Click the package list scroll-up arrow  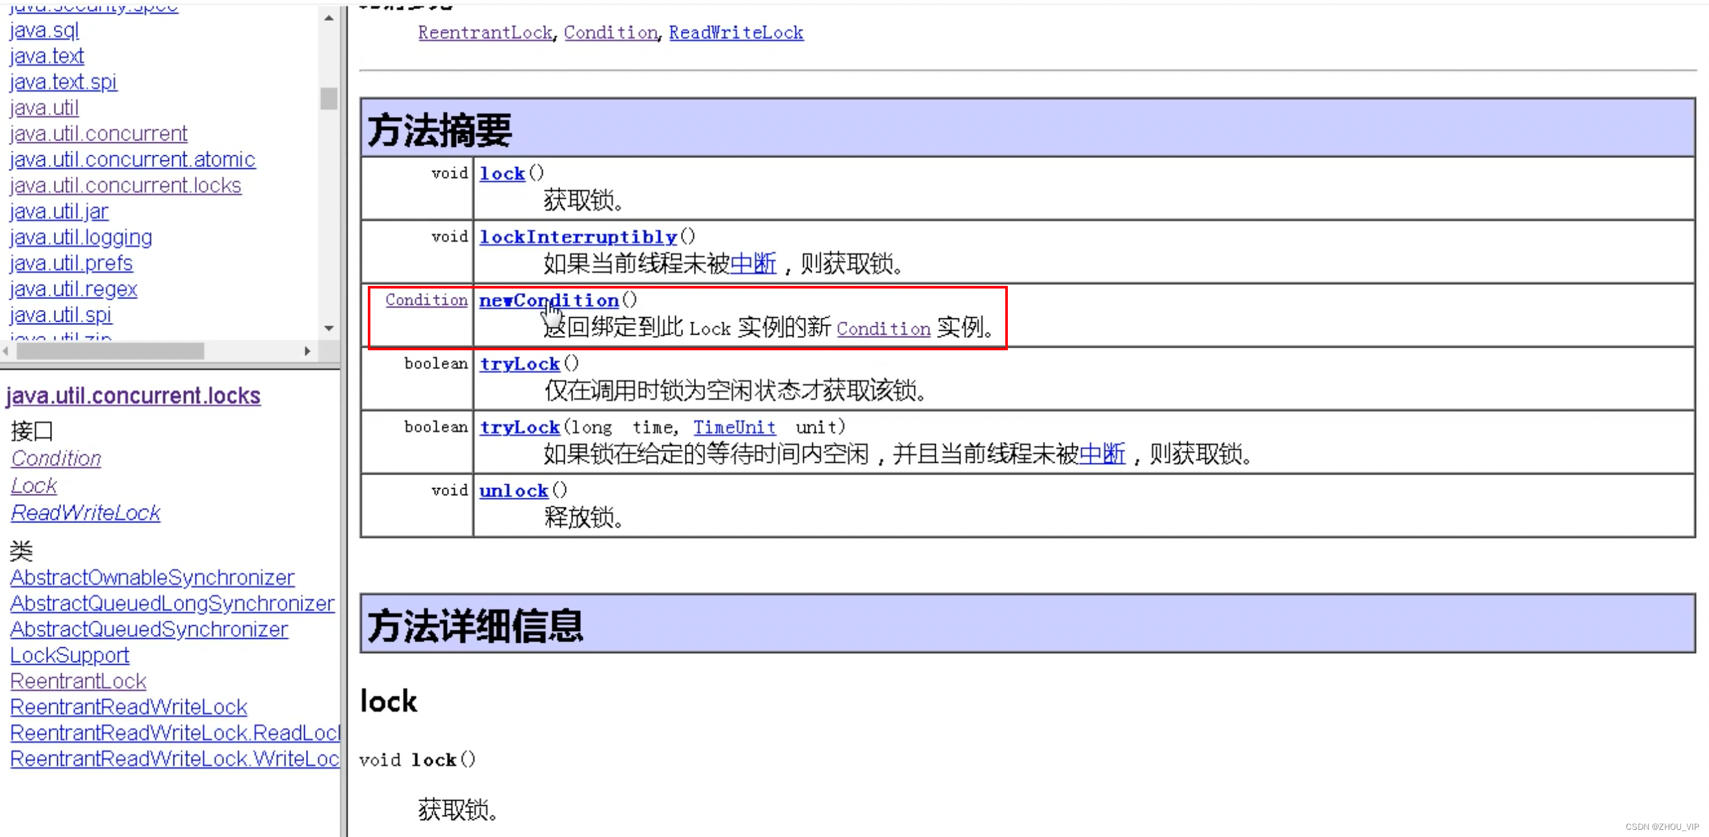tap(328, 19)
